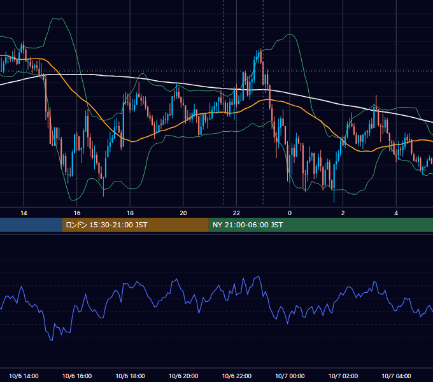
Task: Click the 10/6 16:00 date label
Action: coord(77,376)
